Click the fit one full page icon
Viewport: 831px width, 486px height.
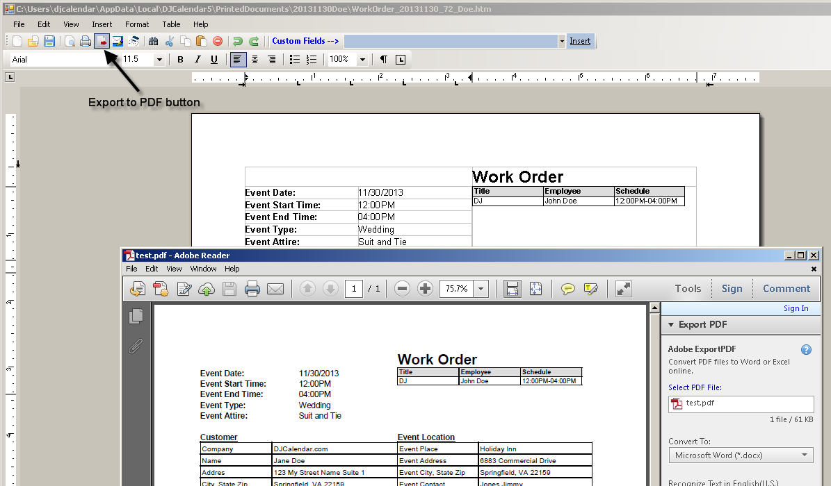(536, 289)
